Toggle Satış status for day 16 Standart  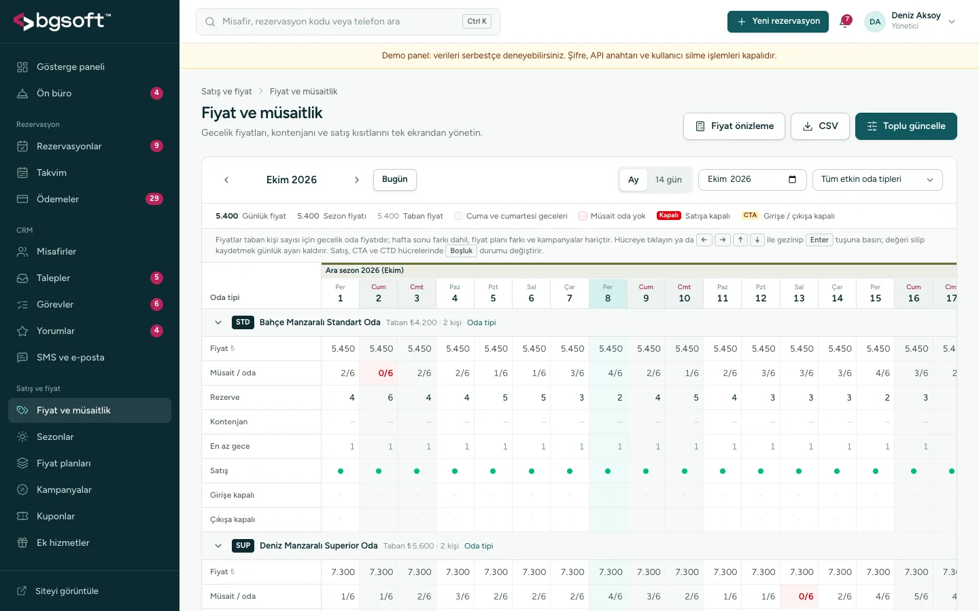point(914,471)
